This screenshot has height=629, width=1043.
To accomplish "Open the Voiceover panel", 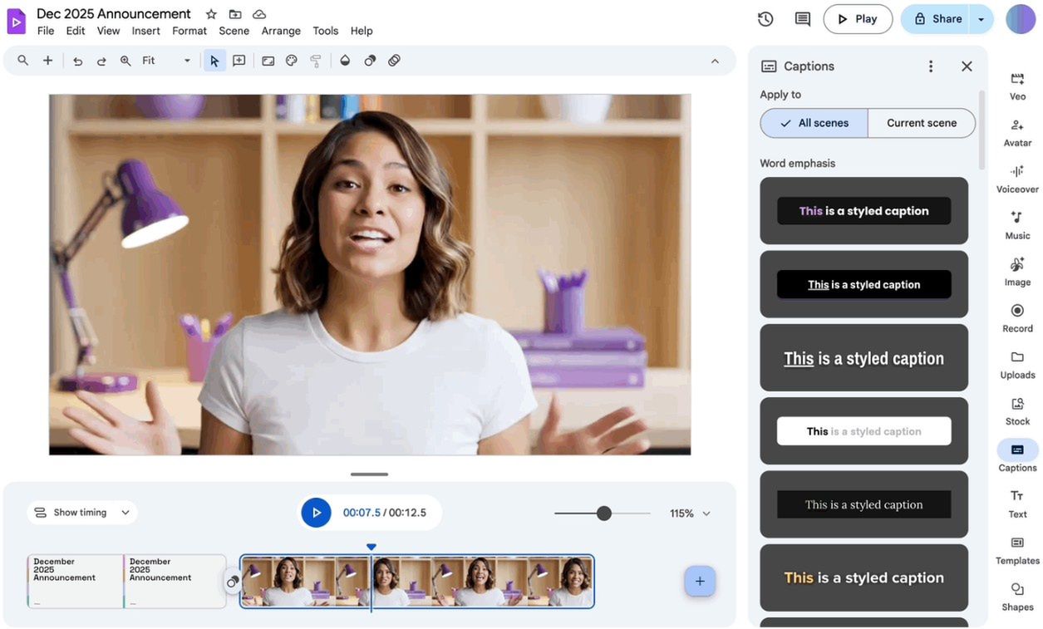I will pyautogui.click(x=1016, y=179).
